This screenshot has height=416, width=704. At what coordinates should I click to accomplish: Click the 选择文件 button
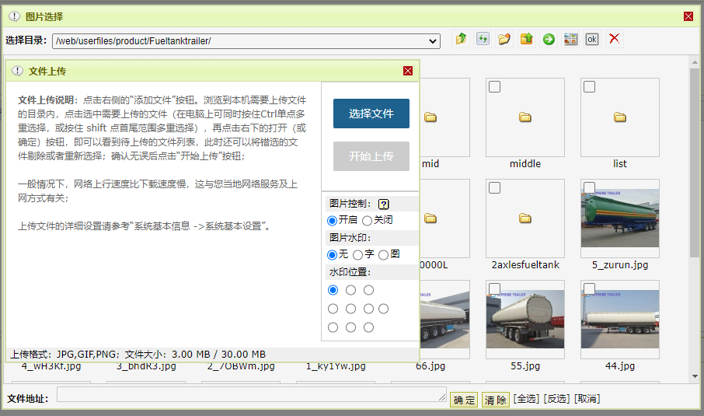(371, 114)
